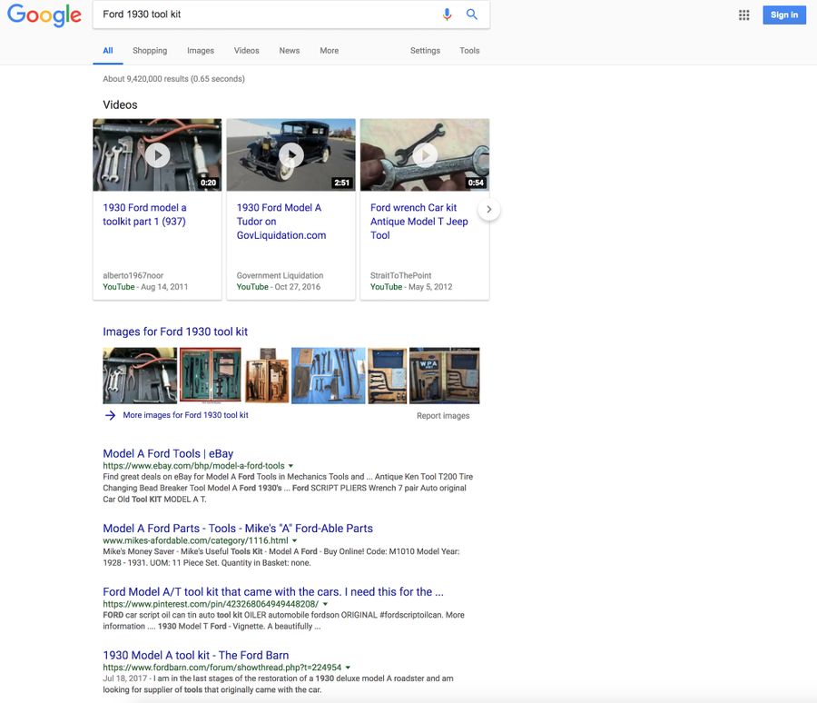Open the red-bordered tool kit image thumbnail
This screenshot has width=817, height=703.
tap(210, 375)
